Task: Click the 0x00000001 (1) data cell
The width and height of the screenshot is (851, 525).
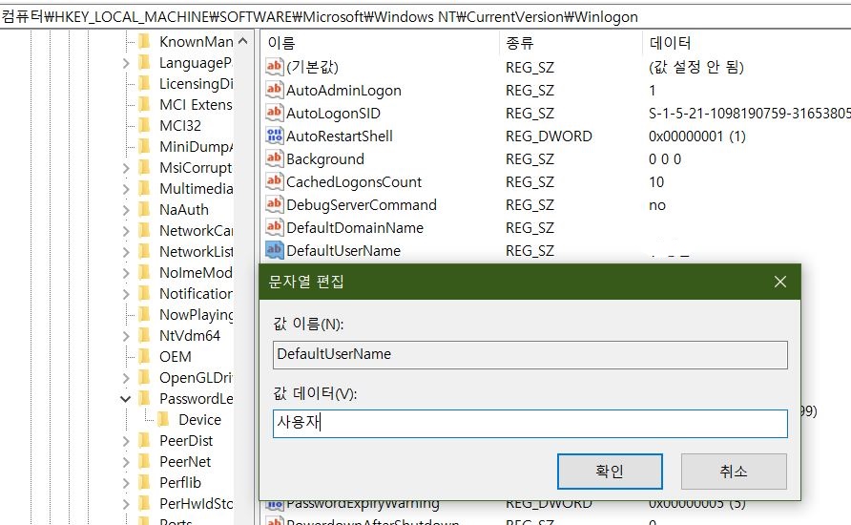Action: pyautogui.click(x=696, y=136)
